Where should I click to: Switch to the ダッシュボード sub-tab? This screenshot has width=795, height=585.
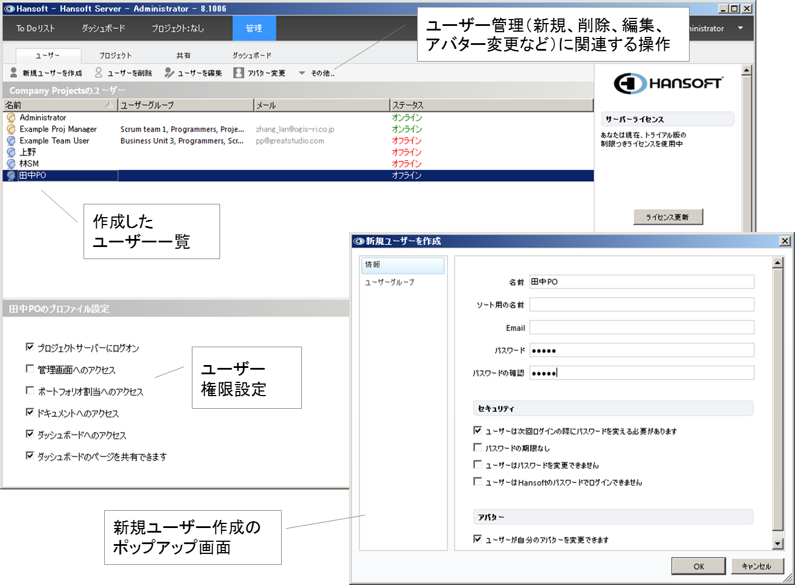pos(252,55)
